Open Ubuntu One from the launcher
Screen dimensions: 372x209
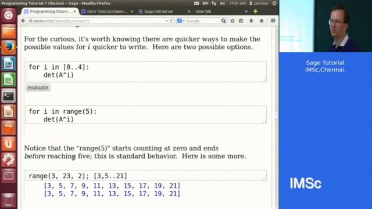(9, 144)
